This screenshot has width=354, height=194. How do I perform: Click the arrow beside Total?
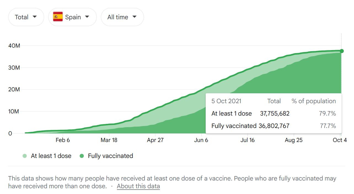[x=35, y=17]
